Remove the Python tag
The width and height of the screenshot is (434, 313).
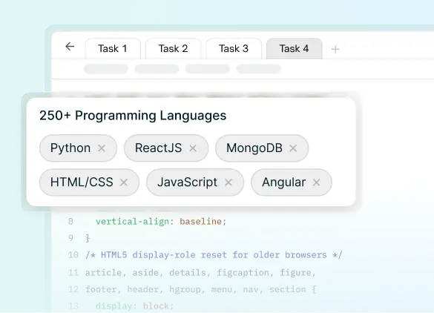pos(102,148)
